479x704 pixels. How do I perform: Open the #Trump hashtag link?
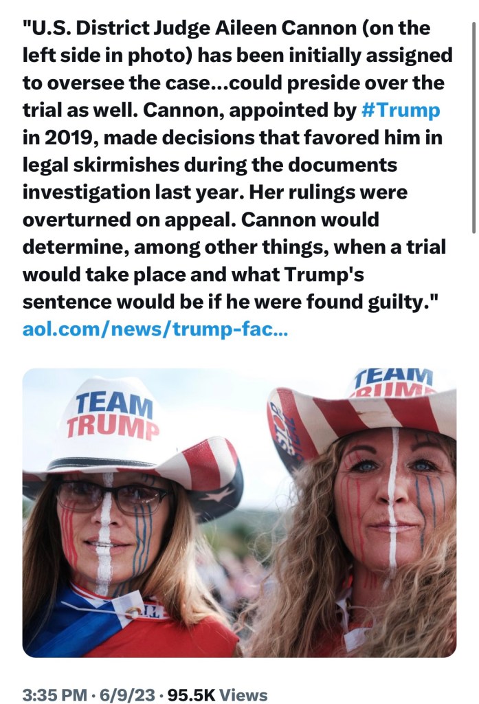pos(401,110)
